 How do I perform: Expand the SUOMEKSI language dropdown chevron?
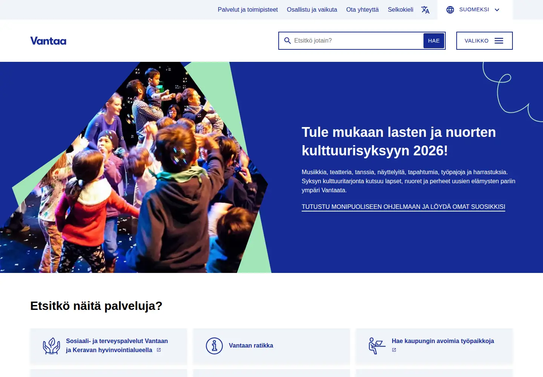tap(497, 10)
